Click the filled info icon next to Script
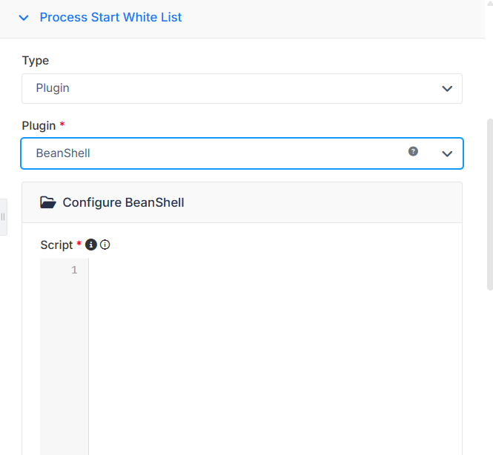 coord(91,245)
